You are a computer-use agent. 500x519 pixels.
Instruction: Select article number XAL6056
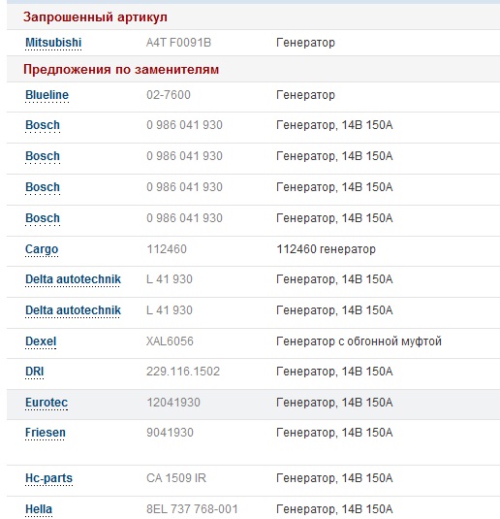[170, 341]
